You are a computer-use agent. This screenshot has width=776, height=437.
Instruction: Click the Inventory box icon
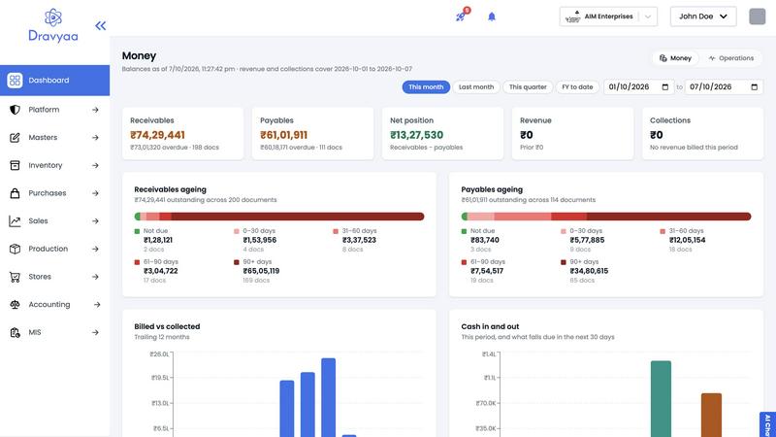[15, 165]
